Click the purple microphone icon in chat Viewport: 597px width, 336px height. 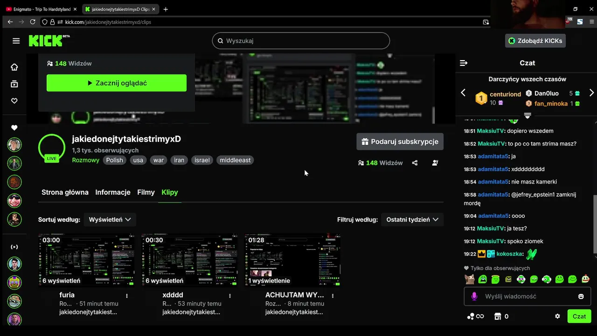tap(474, 296)
